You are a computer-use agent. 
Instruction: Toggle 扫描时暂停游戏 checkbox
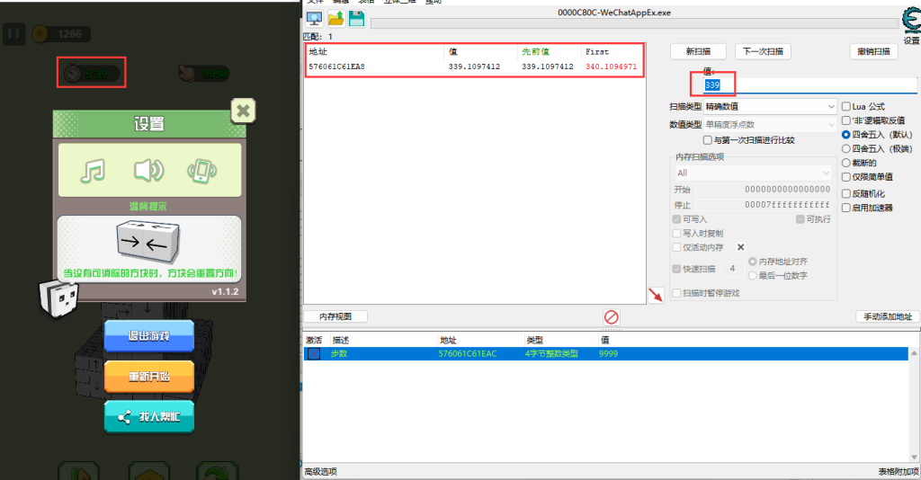(676, 293)
